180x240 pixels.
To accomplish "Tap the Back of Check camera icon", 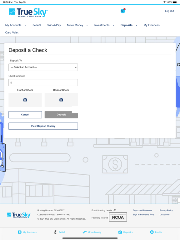I will (61, 100).
